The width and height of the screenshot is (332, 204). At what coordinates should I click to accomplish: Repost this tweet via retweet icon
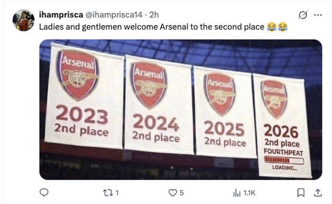[107, 193]
